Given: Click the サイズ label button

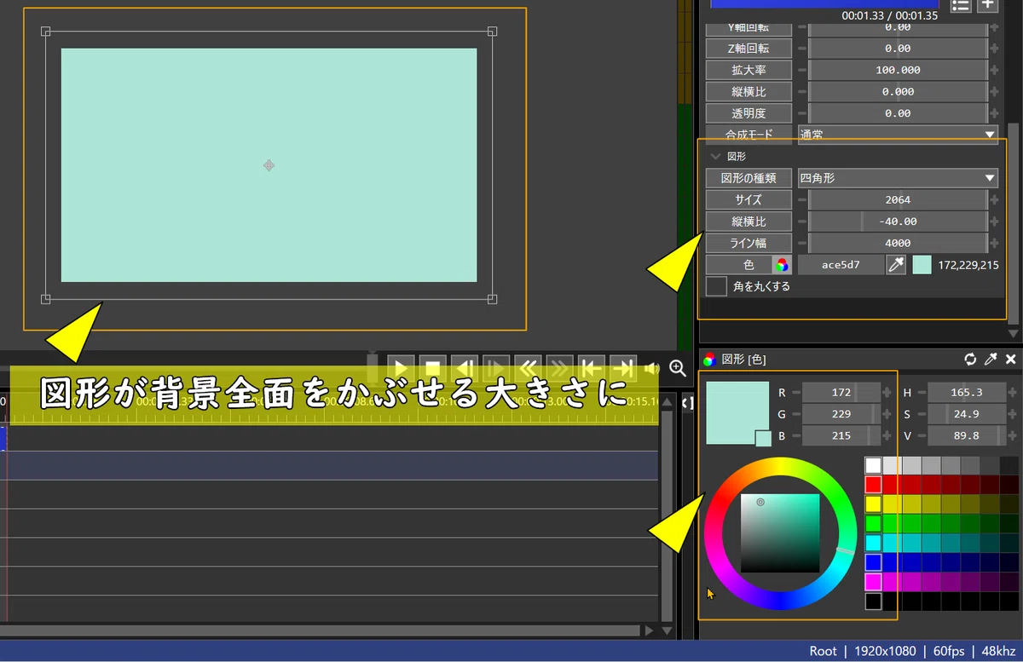Looking at the screenshot, I should 748,199.
